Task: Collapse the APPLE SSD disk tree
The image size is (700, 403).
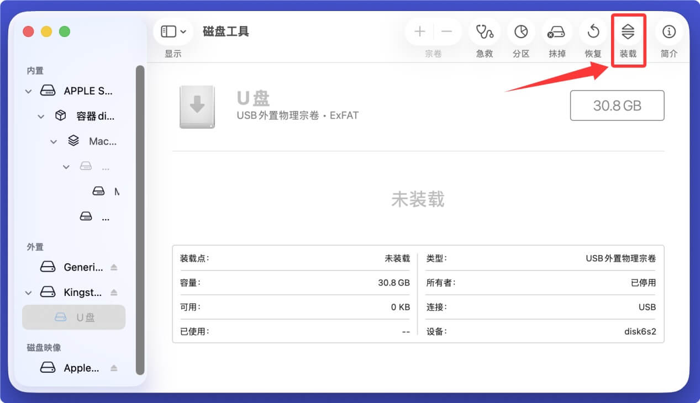Action: point(28,91)
